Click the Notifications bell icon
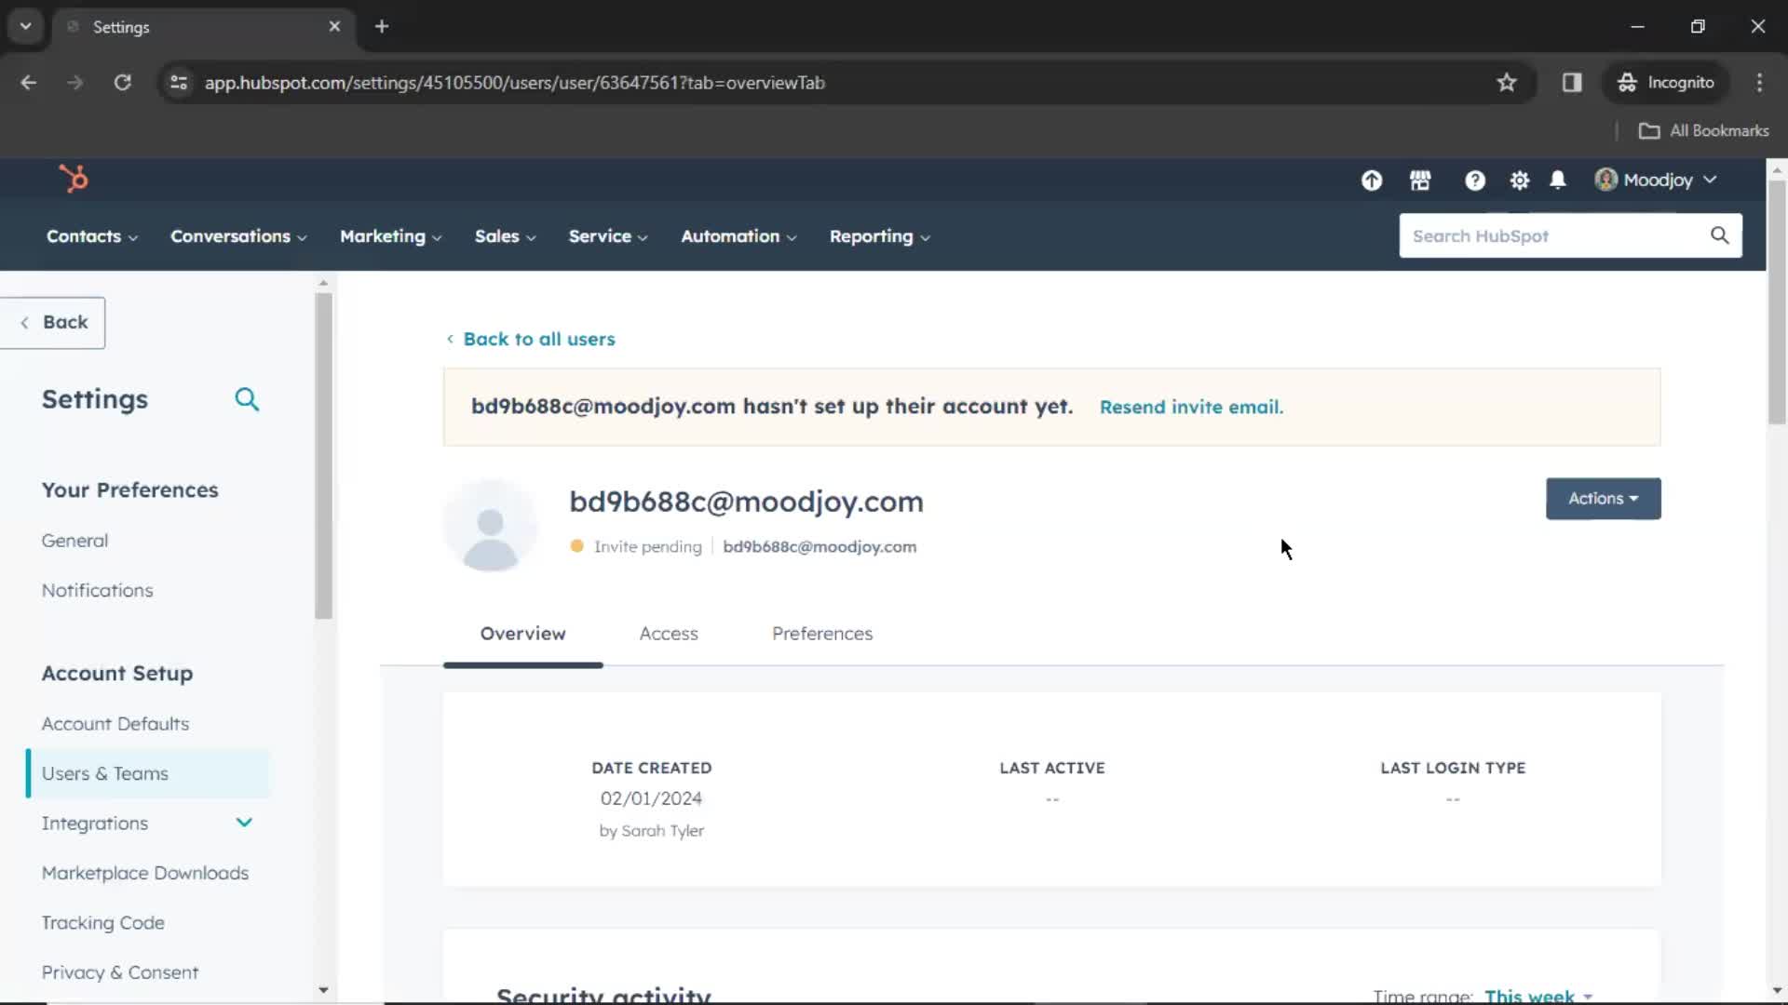The image size is (1788, 1005). [1558, 181]
